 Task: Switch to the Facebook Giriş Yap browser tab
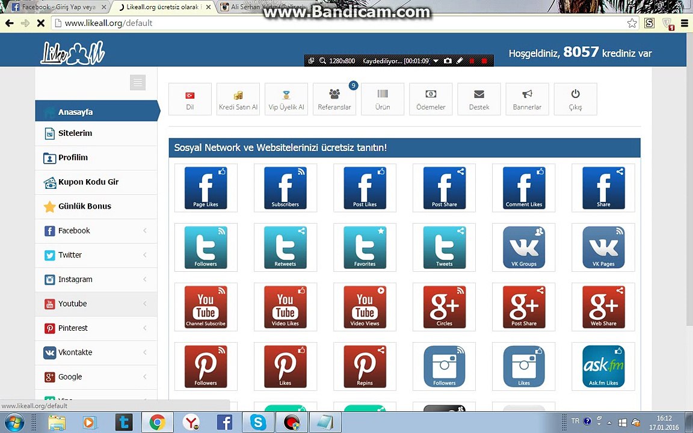(58, 7)
